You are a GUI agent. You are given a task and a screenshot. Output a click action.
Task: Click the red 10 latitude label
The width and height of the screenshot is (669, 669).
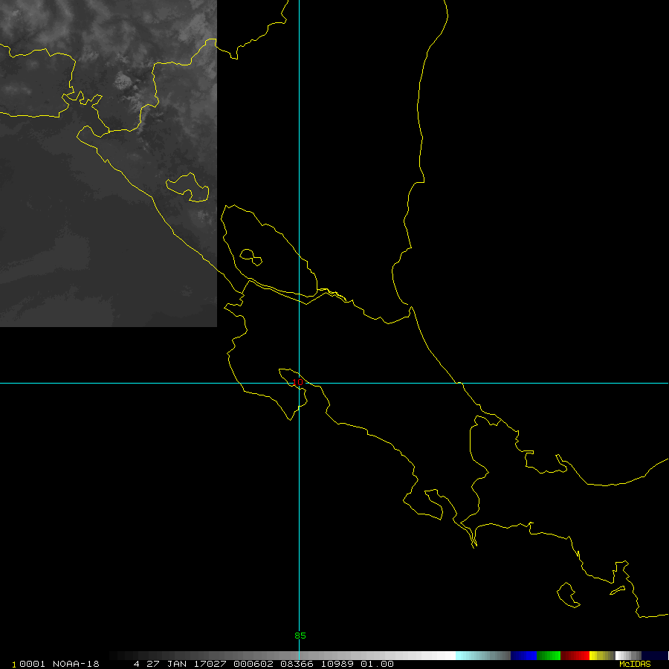coord(297,382)
